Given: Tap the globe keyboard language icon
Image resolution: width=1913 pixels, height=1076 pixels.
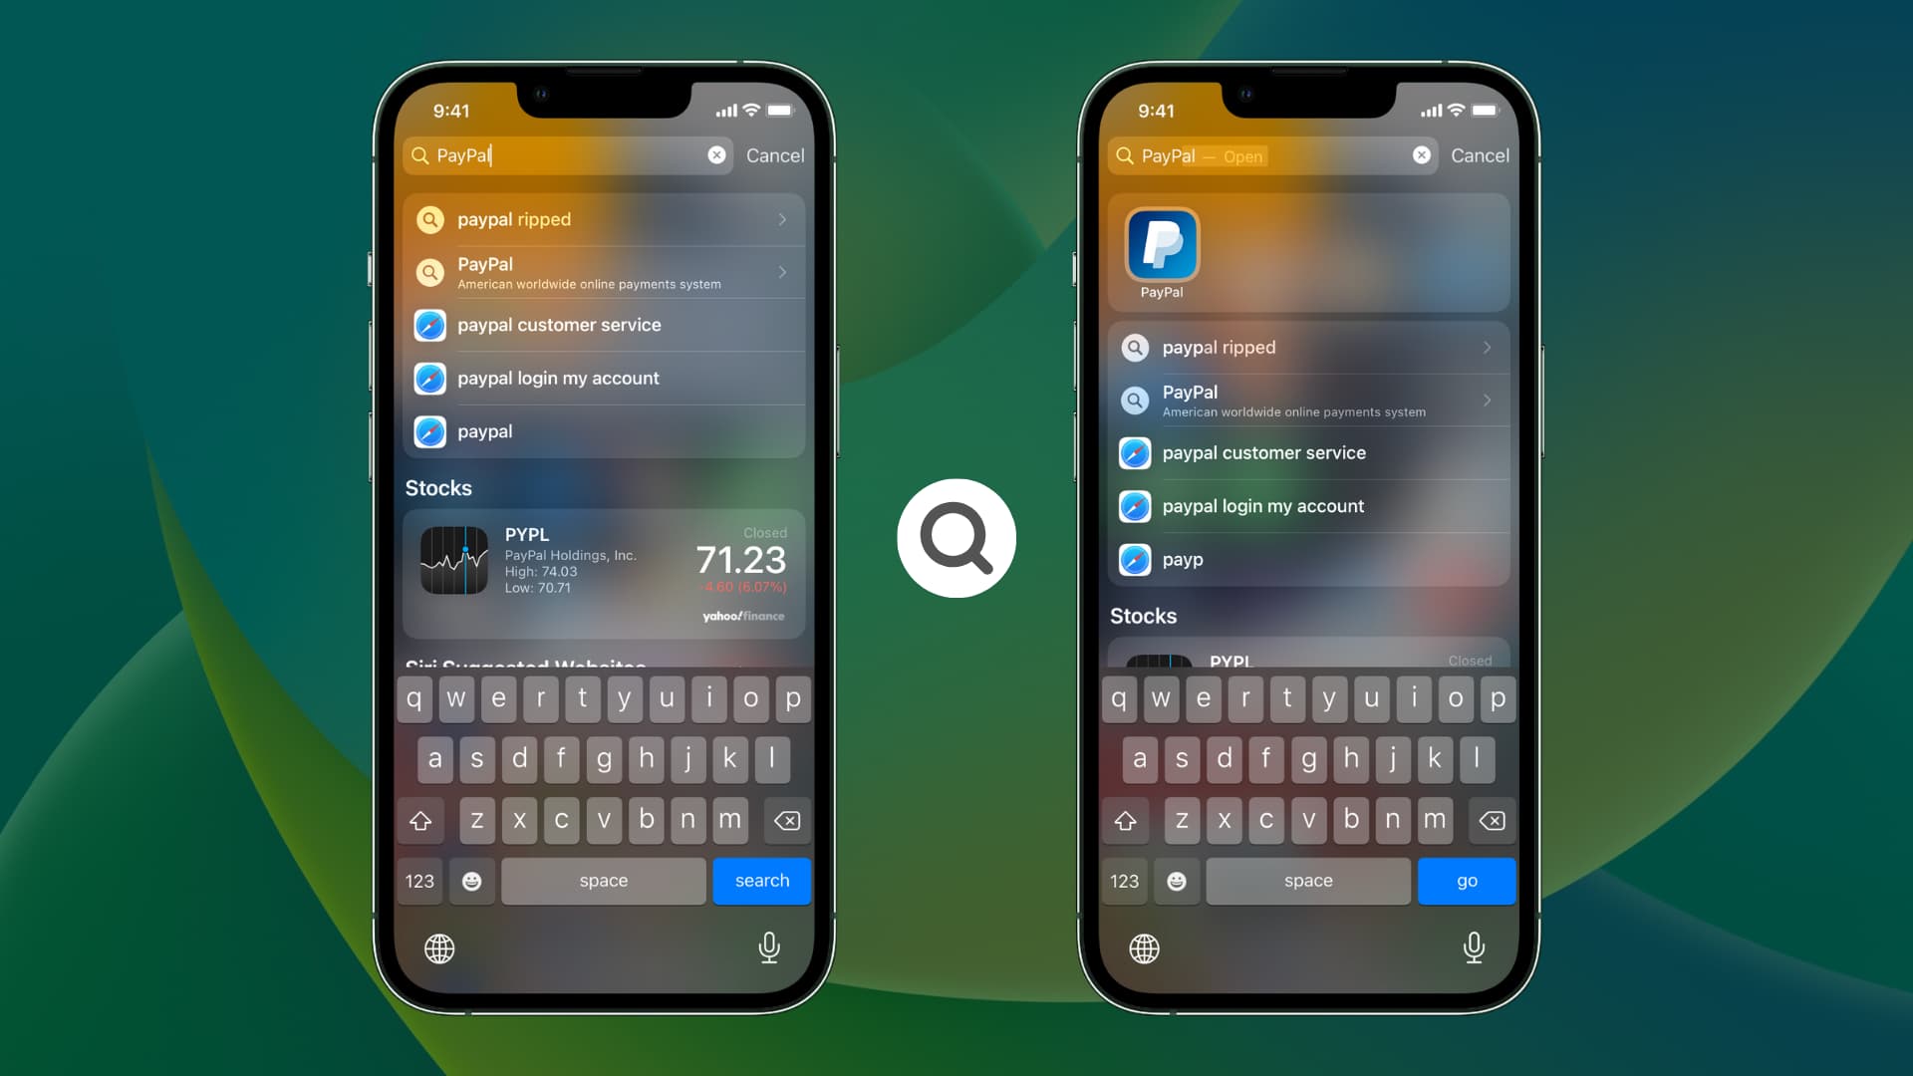Looking at the screenshot, I should click(x=440, y=948).
